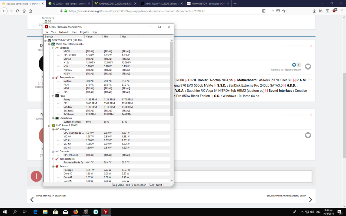Click the next unread topic right arrow
This screenshot has width=346, height=216.
(x=311, y=200)
